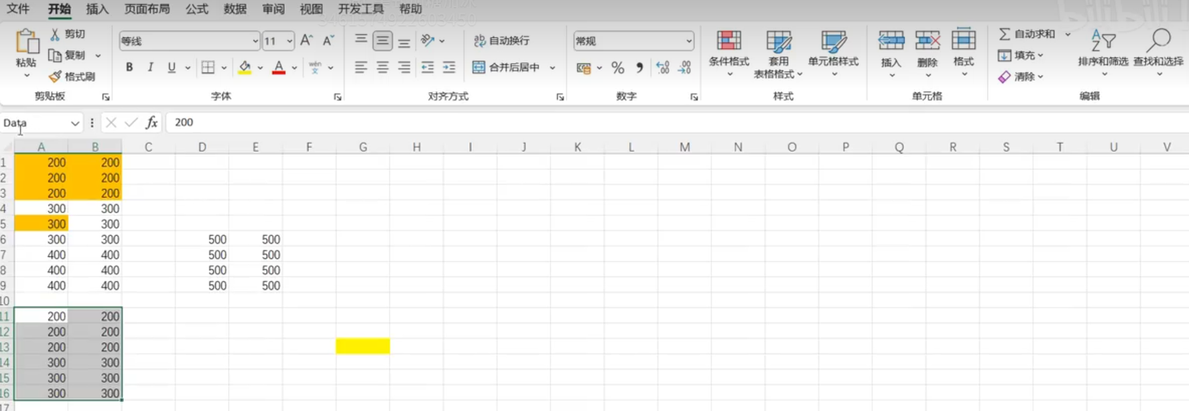Viewport: 1189px width, 411px height.
Task: Center cell text horizontally
Action: click(x=383, y=68)
